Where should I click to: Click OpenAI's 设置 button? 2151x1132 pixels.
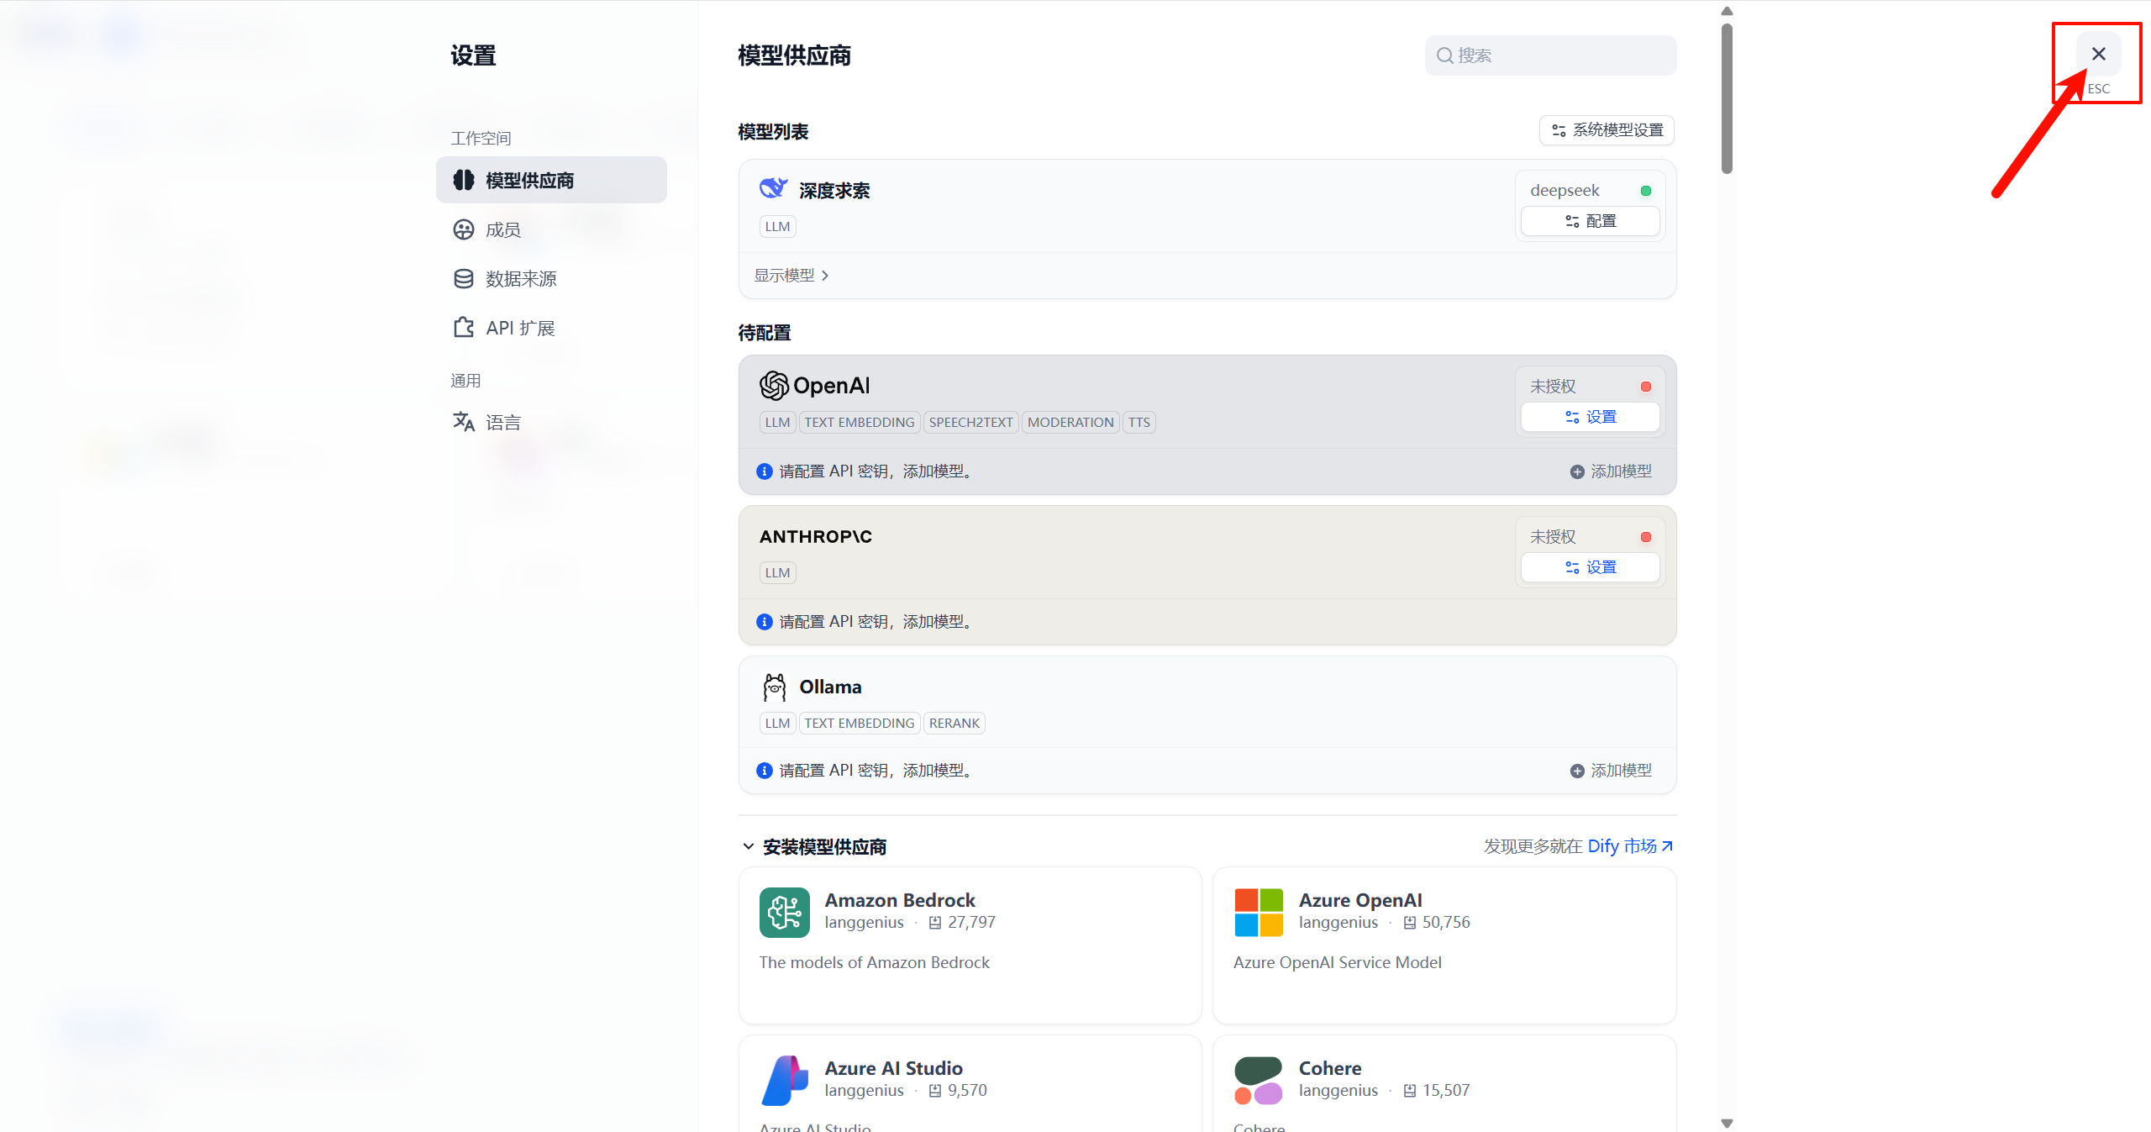pos(1590,417)
